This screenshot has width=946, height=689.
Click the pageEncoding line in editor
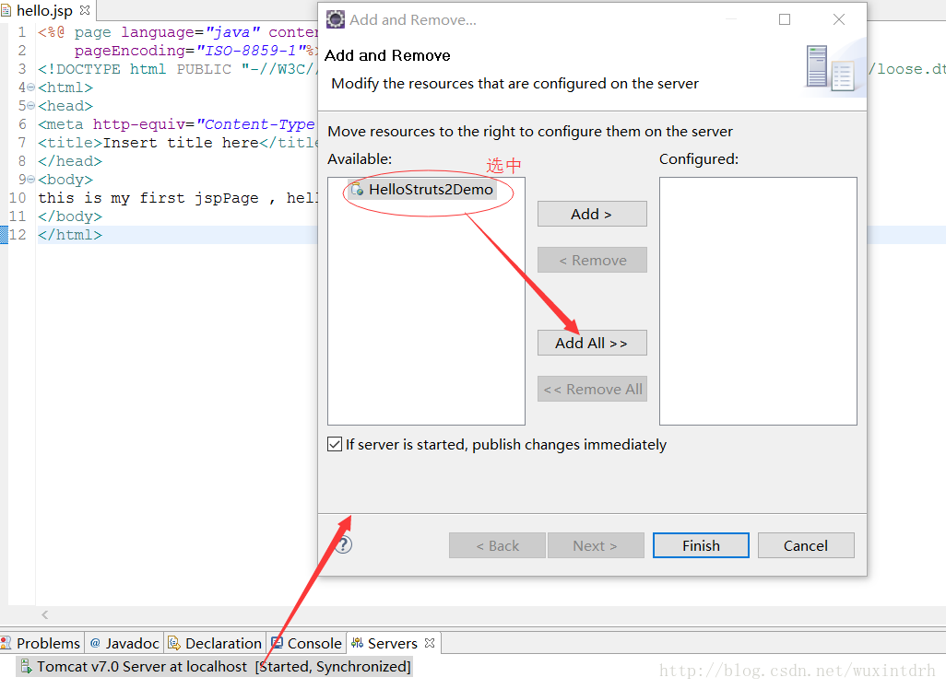click(x=195, y=51)
